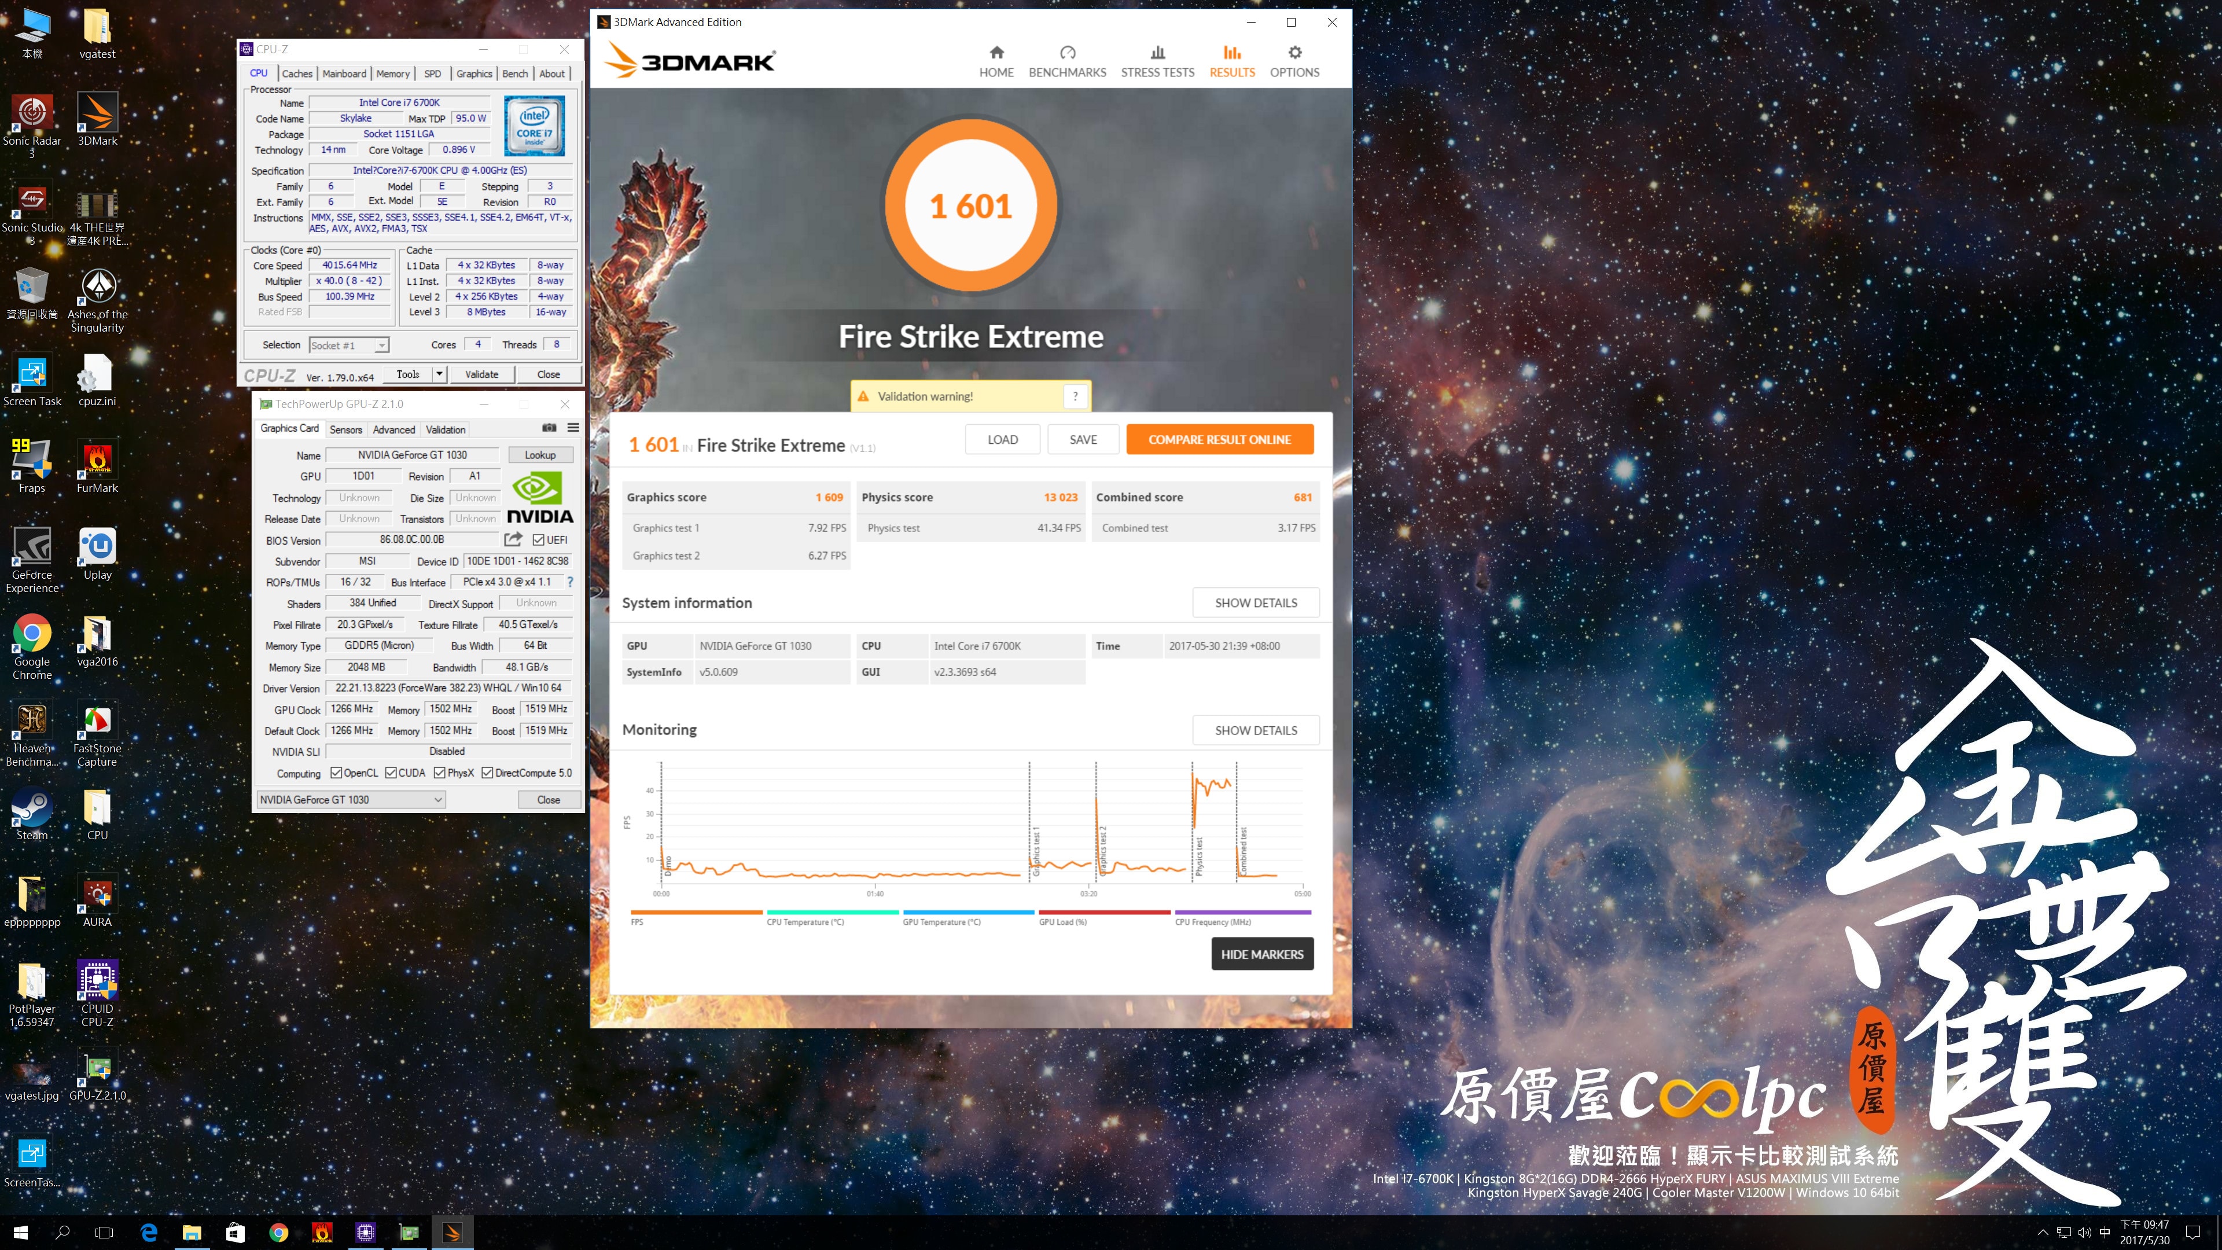Screen dimensions: 2222x1250
Task: Open 3DMark desktop shortcut
Action: tap(97, 119)
